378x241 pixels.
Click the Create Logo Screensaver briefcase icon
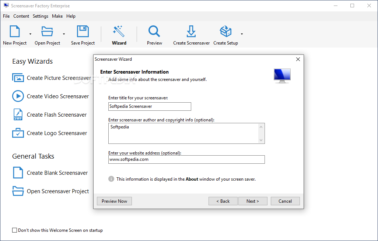[x=18, y=133]
